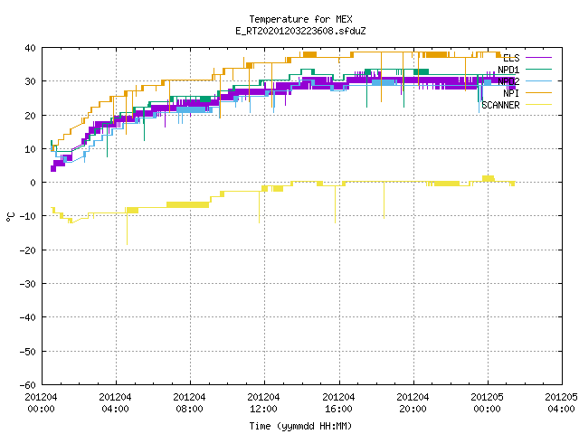Click the x-axis tick 201204 00:00
Image resolution: width=579 pixels, height=434 pixels.
point(41,403)
